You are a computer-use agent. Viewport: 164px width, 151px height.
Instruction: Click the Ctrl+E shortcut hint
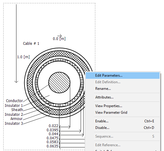pyautogui.click(x=149, y=121)
